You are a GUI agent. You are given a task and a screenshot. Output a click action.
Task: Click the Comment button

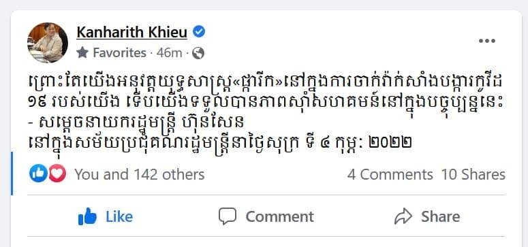click(x=266, y=216)
